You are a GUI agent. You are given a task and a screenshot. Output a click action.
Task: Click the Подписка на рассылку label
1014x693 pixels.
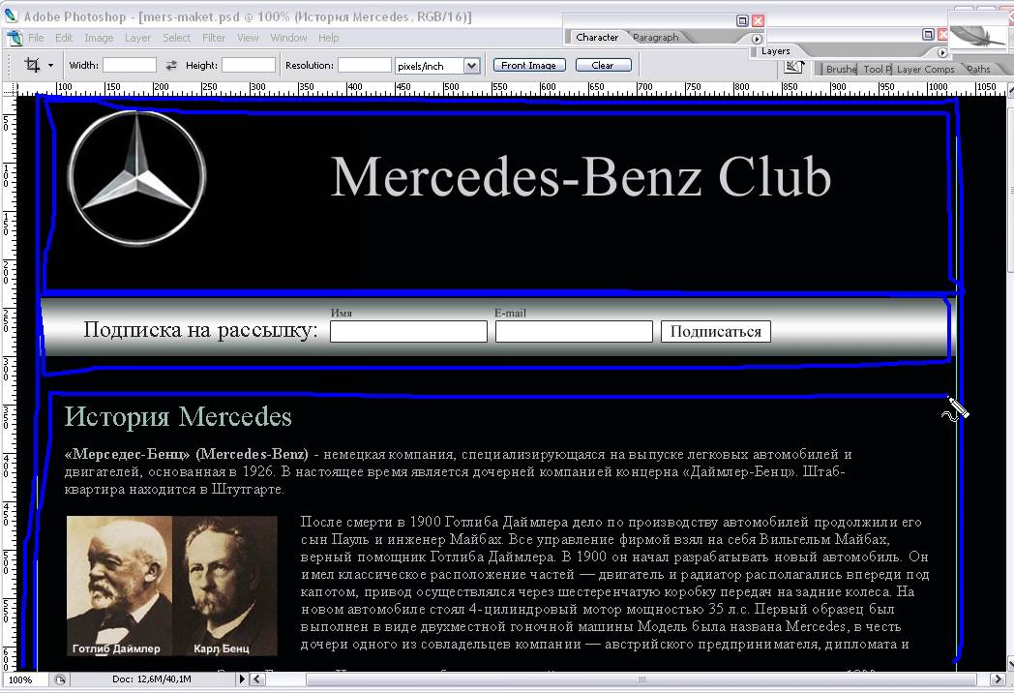[x=200, y=330]
